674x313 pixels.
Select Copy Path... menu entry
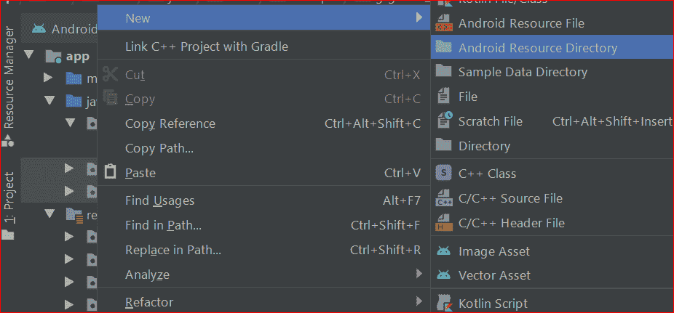(264, 148)
